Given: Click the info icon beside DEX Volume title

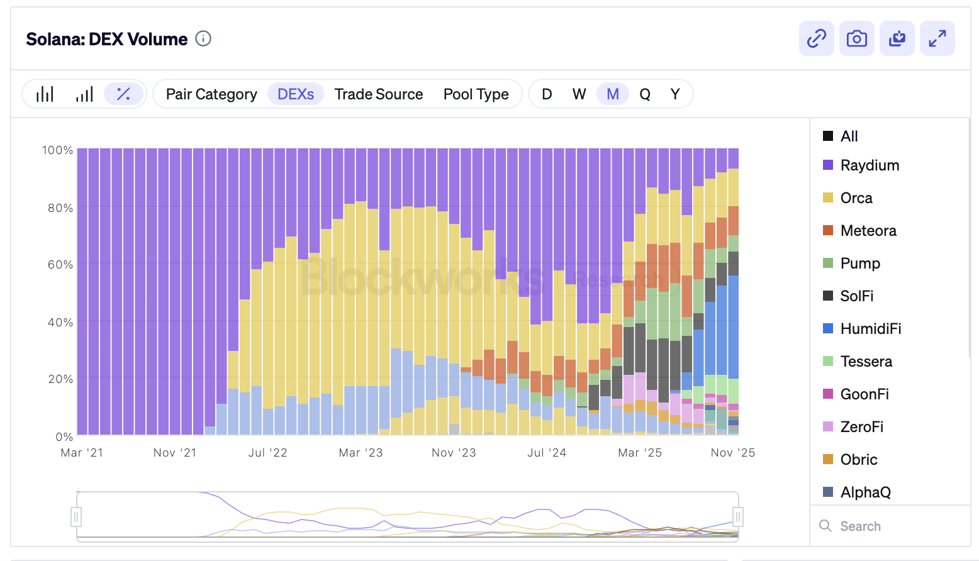Looking at the screenshot, I should tap(203, 39).
